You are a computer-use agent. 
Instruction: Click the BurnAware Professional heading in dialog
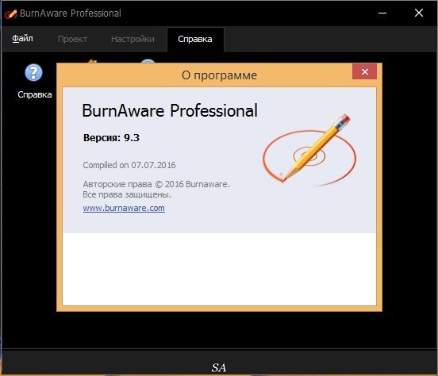click(x=170, y=110)
